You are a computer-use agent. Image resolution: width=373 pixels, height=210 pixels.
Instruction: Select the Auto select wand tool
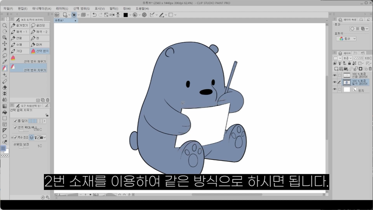point(5,50)
